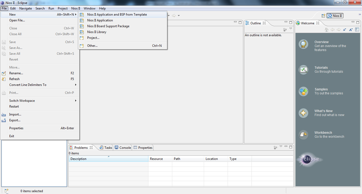Screen dimensions: 362x194
Task: Maximize the Outline view
Action: [x=291, y=22]
